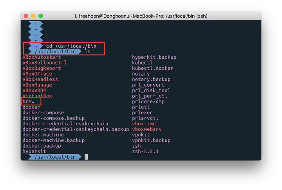Select the 'docker-compose' entry without backup
The width and height of the screenshot is (282, 190).
point(43,113)
